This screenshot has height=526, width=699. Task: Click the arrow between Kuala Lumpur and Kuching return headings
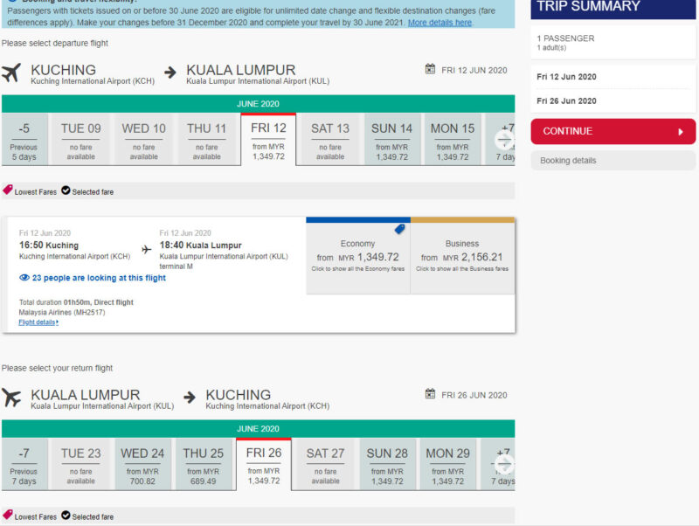tap(190, 397)
